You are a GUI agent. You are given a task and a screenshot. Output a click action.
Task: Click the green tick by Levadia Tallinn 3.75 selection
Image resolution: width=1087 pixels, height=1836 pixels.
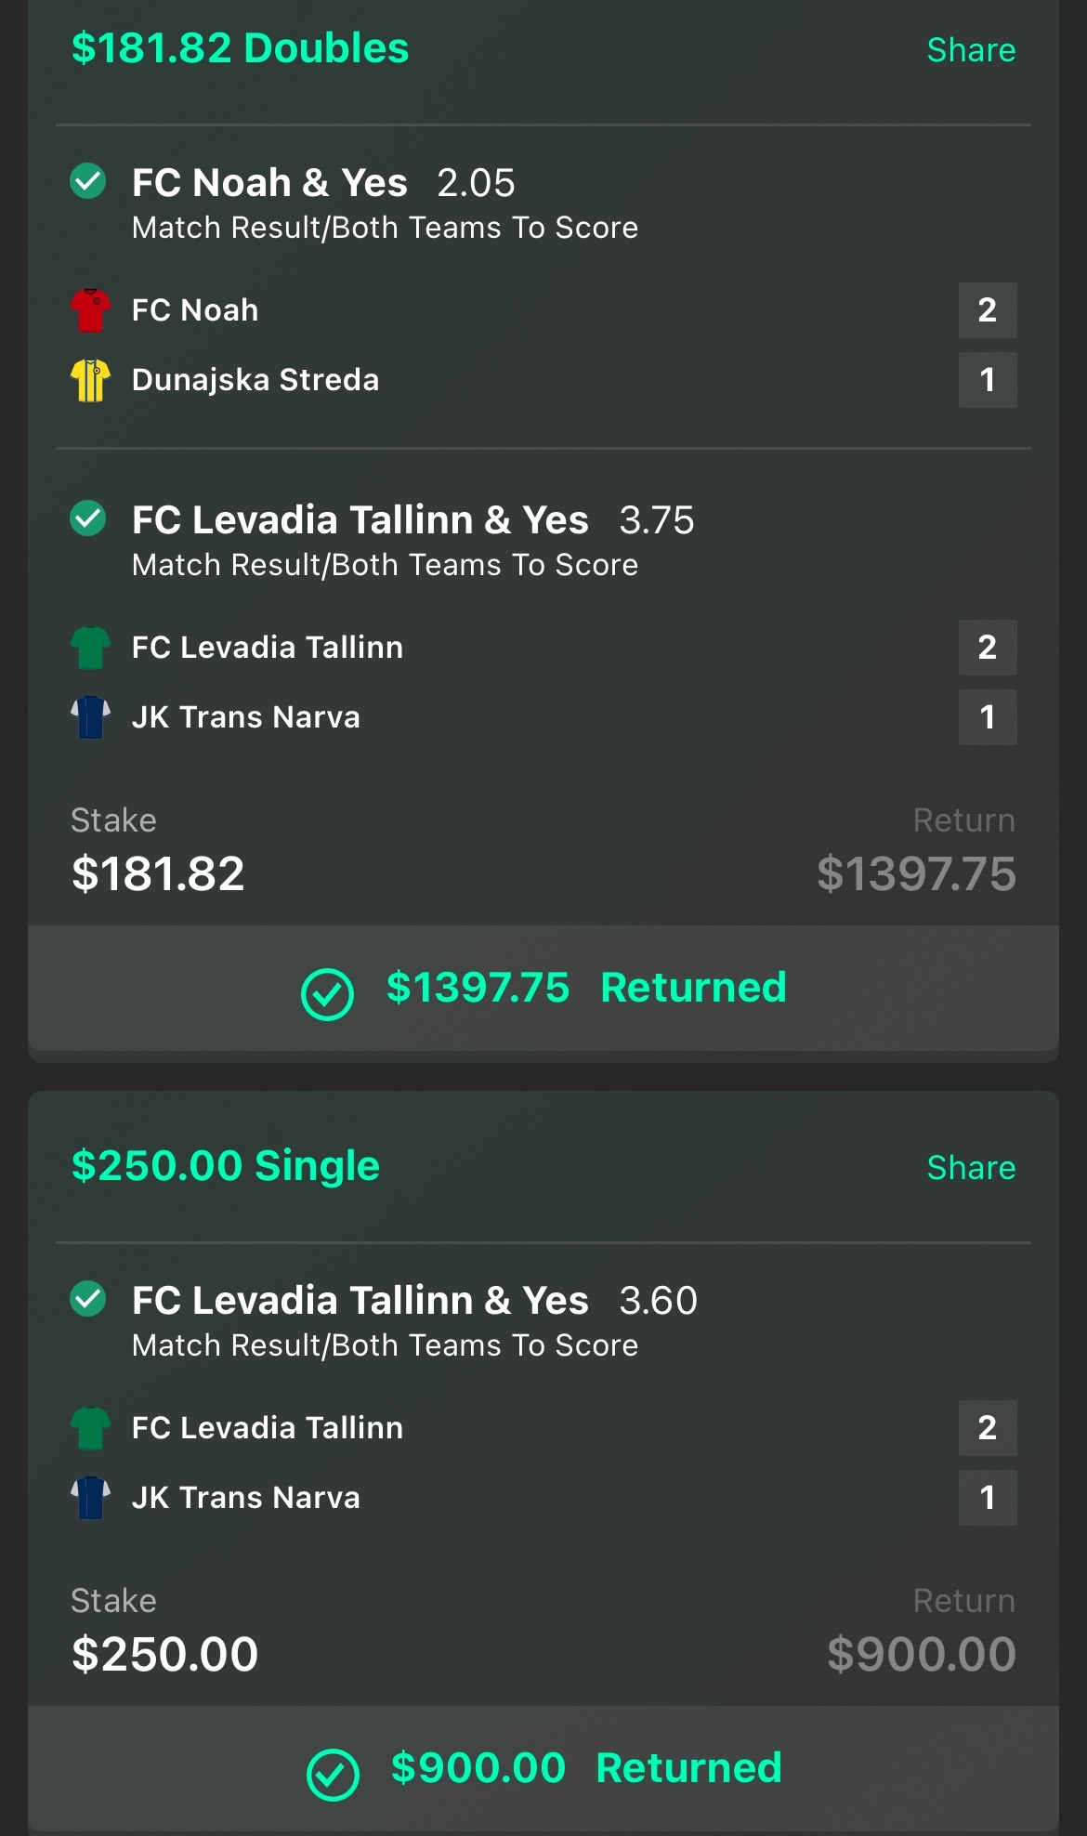coord(88,518)
